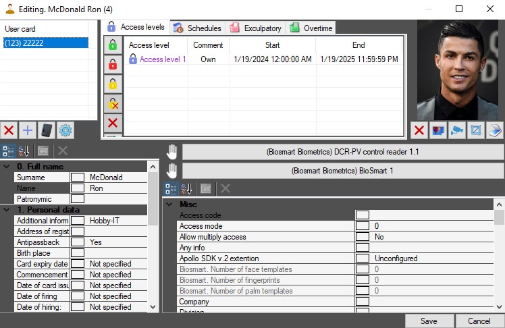Tick the box next to Access code
The image size is (505, 328).
[x=363, y=215]
